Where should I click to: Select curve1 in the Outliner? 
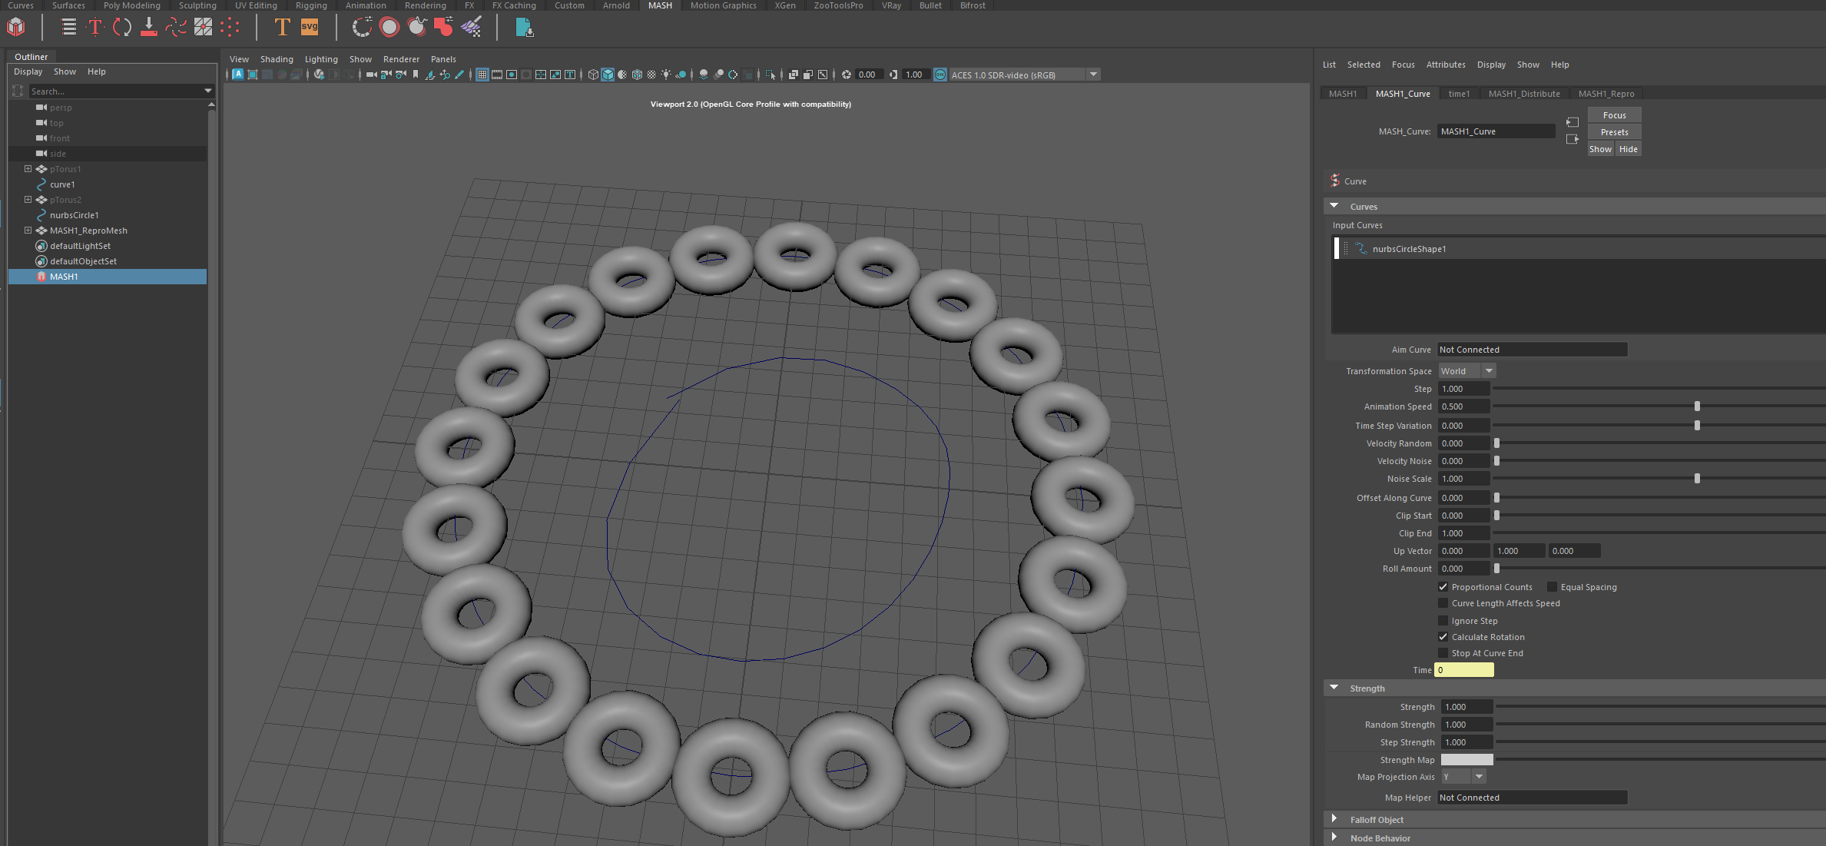point(61,184)
